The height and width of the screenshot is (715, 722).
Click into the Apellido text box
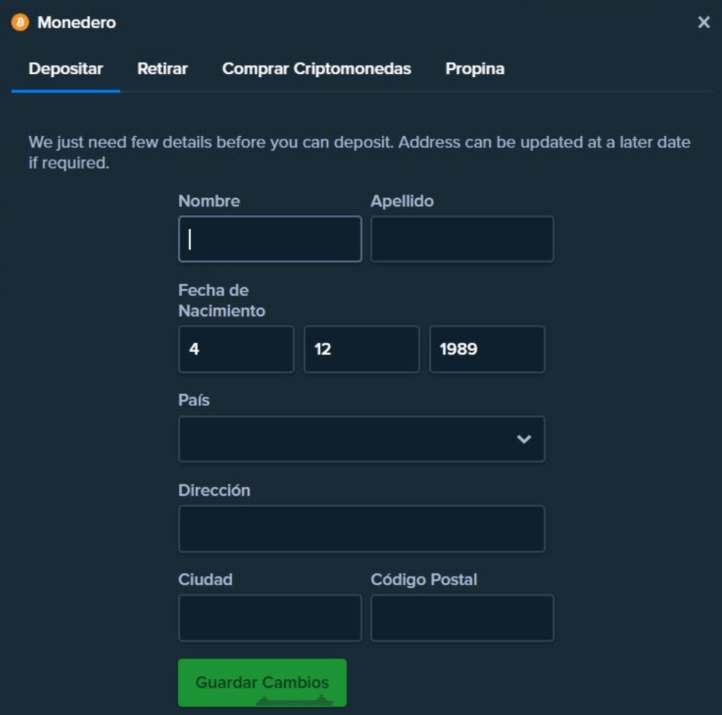click(462, 239)
